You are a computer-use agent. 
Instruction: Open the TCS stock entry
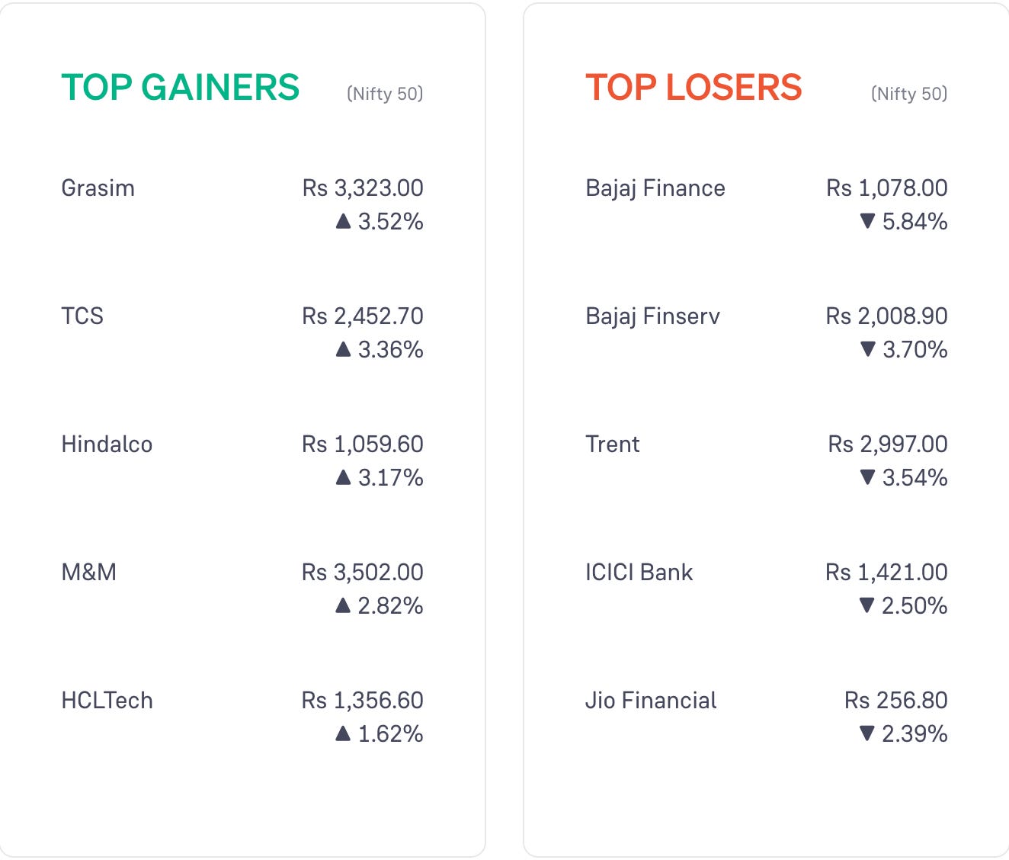(x=242, y=332)
